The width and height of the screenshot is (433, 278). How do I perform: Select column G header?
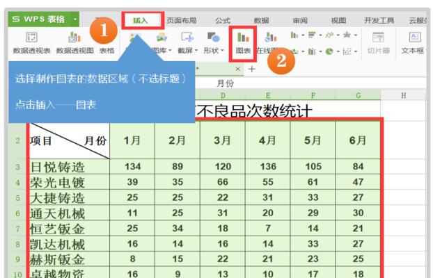358,95
